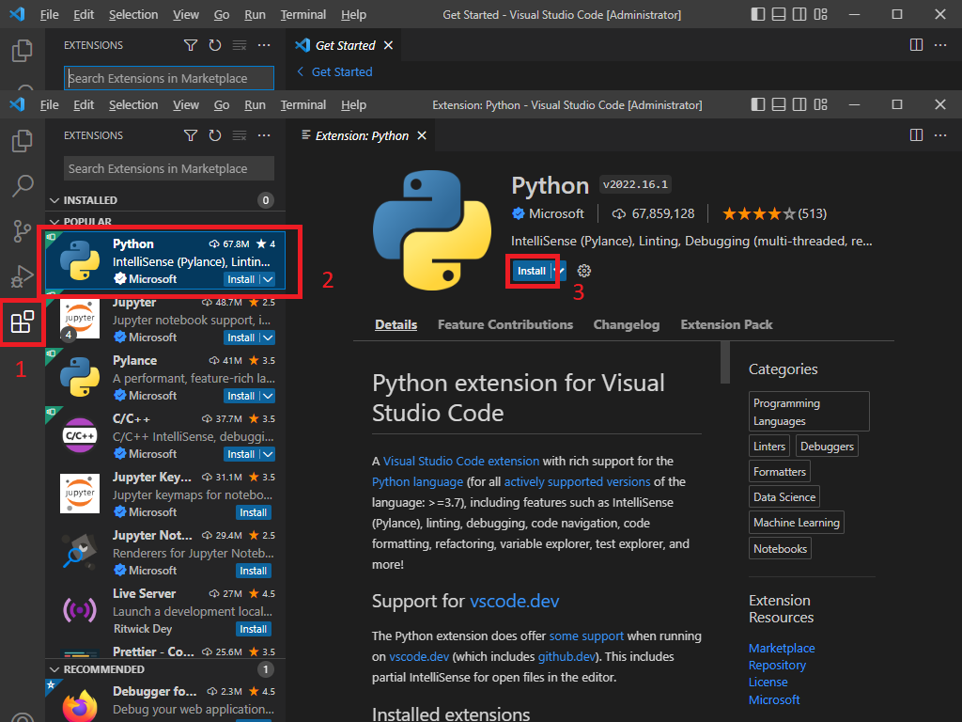
Task: Focus the back window's Search Extensions field
Action: click(x=169, y=78)
